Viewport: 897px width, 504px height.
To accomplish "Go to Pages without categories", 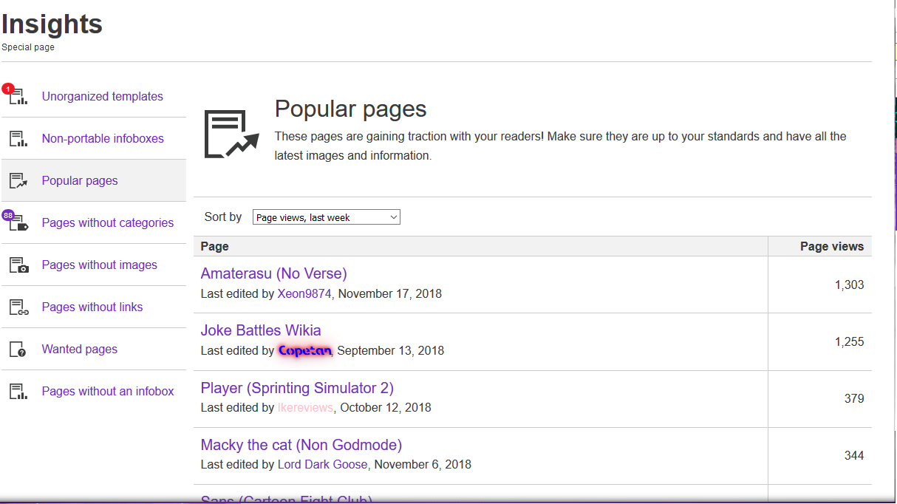I will tap(107, 223).
